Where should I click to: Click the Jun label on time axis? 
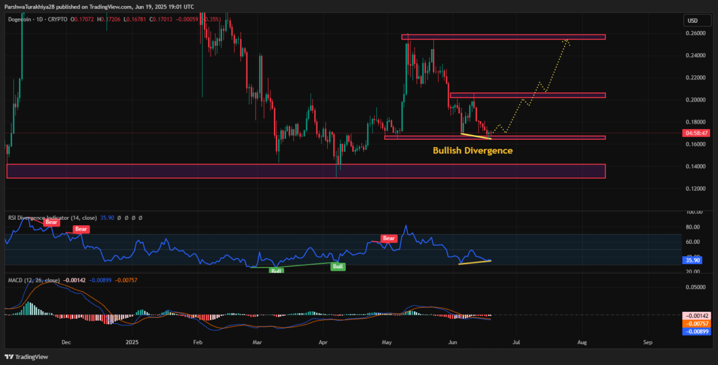(x=452, y=343)
